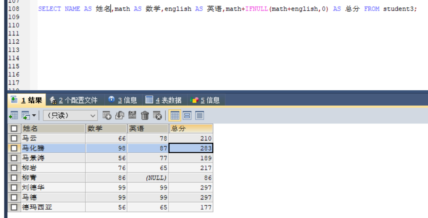The width and height of the screenshot is (428, 218).
Task: Toggle the select-all checkbox in header row
Action: tap(14, 129)
